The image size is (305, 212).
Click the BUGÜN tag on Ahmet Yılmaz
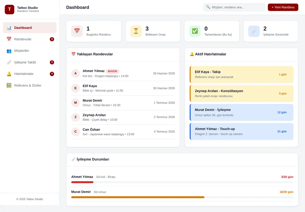click(112, 71)
